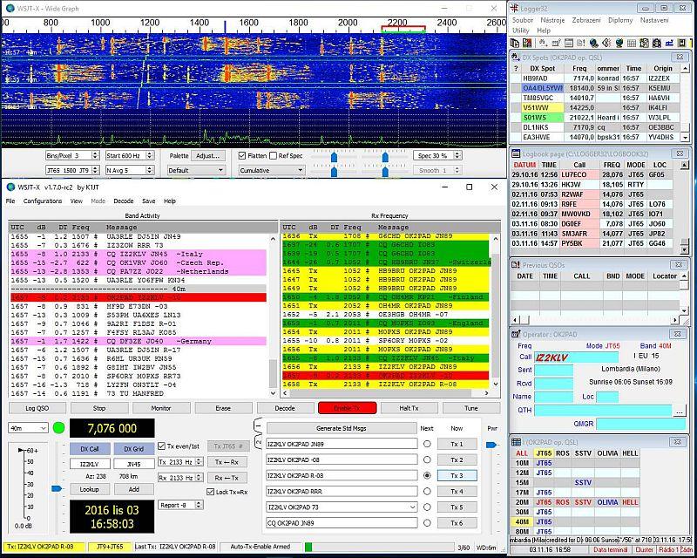This screenshot has width=697, height=558.
Task: Click the first Logger32 toolbar icon (documents)
Action: tap(514, 44)
